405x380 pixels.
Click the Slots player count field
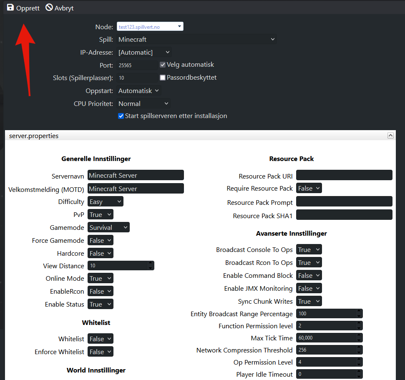(x=137, y=78)
